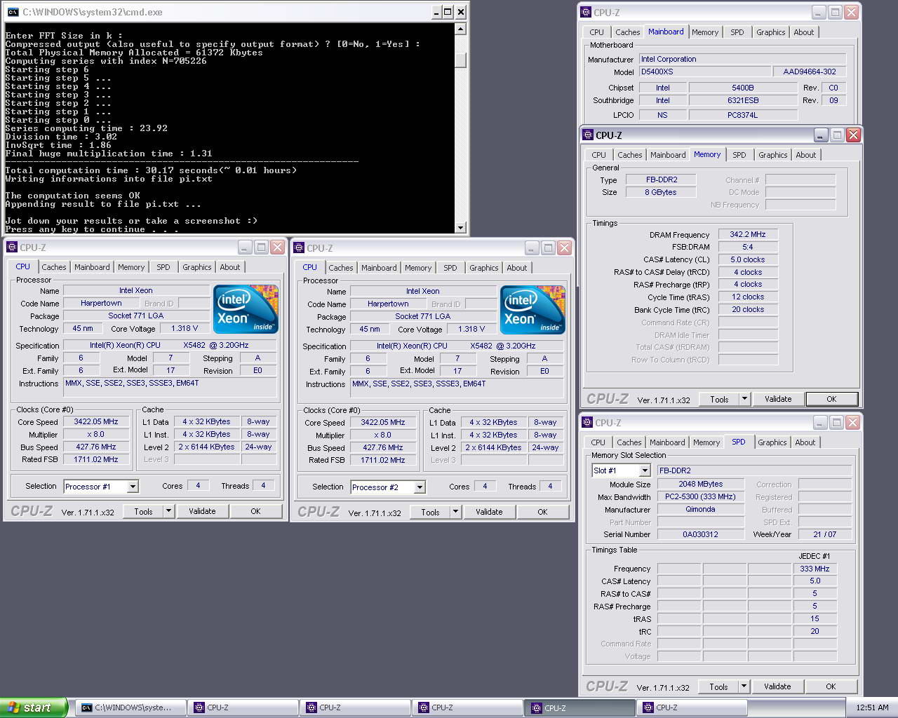This screenshot has width=898, height=718.
Task: Click the CPU-Z title icon in SPD window
Action: 587,422
